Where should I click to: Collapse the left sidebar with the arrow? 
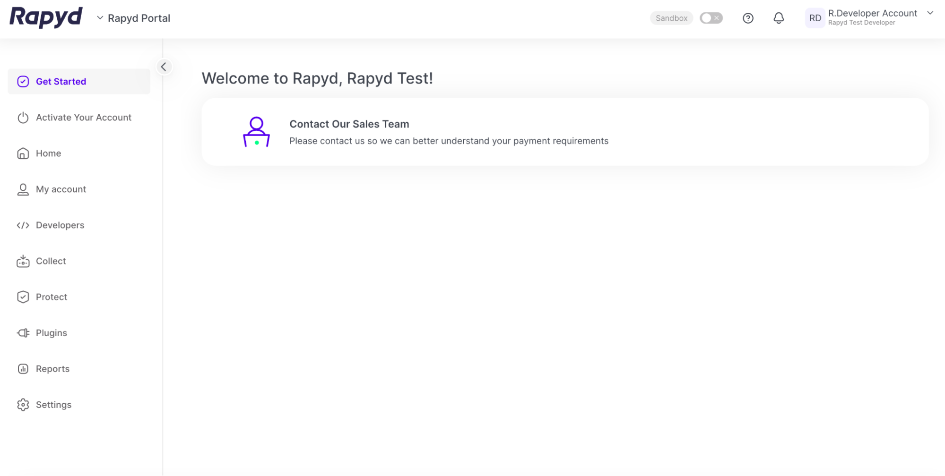point(164,67)
